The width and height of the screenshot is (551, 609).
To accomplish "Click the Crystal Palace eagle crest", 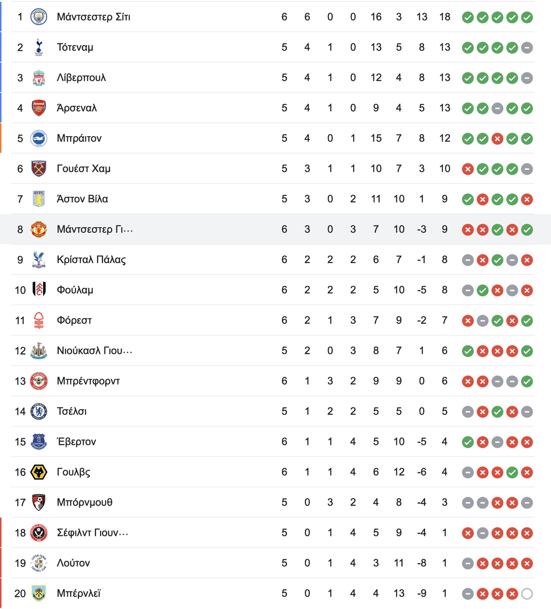I will [x=39, y=260].
